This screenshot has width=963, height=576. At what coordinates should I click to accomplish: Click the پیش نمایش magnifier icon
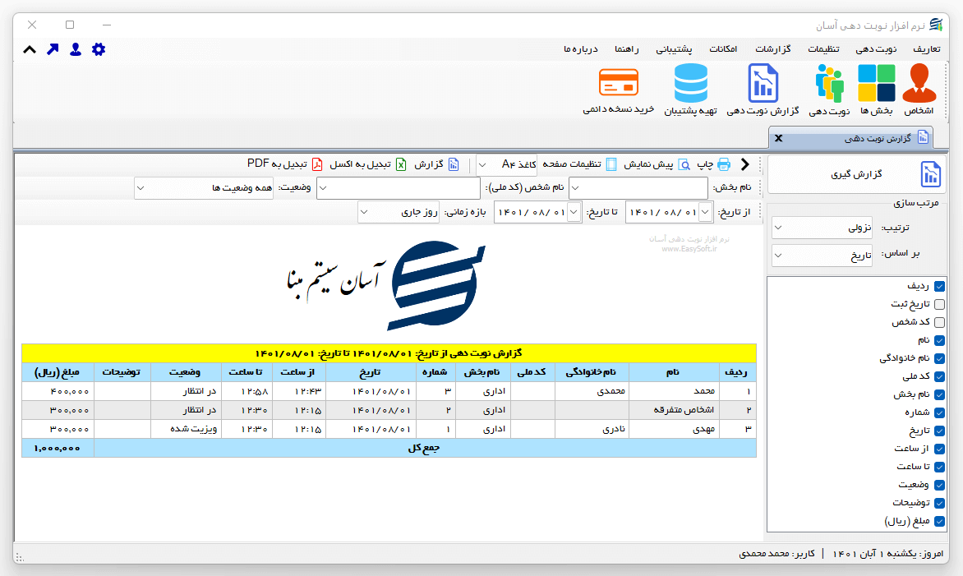tap(684, 164)
